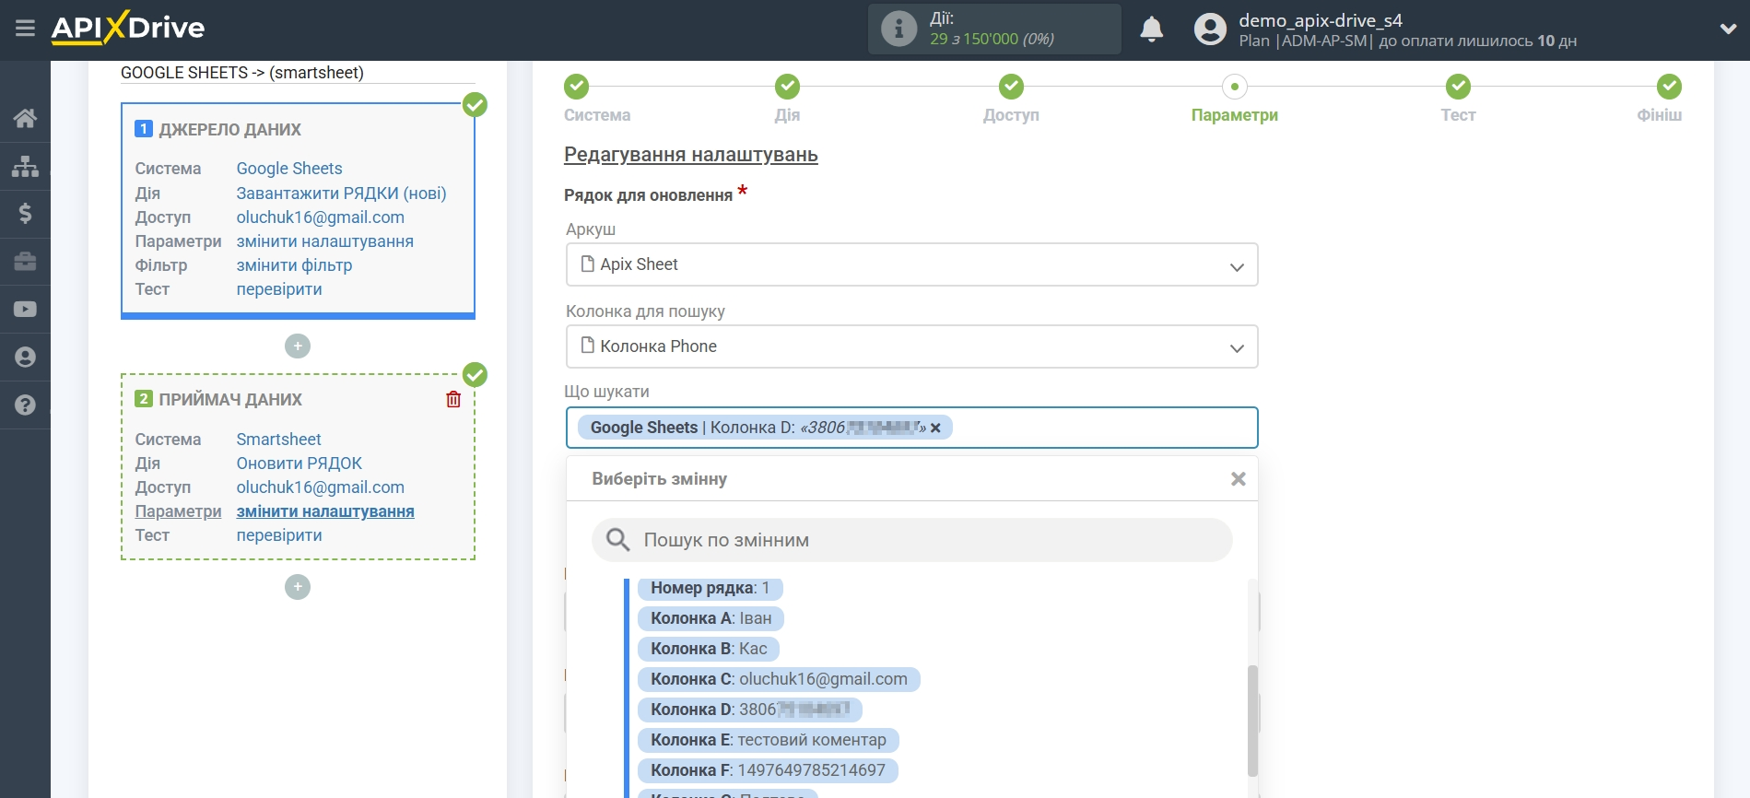This screenshot has height=798, width=1750.
Task: Open help question mark icon in the sidebar
Action: point(25,405)
